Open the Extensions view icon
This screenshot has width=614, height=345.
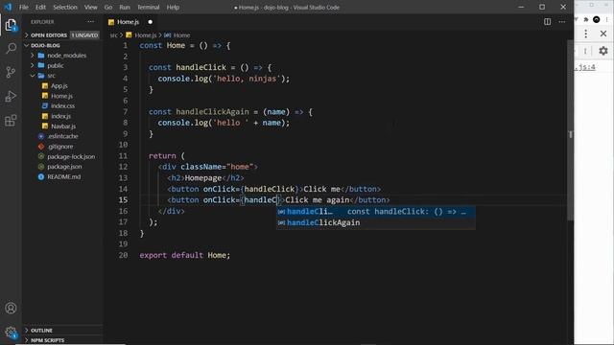tap(11, 121)
